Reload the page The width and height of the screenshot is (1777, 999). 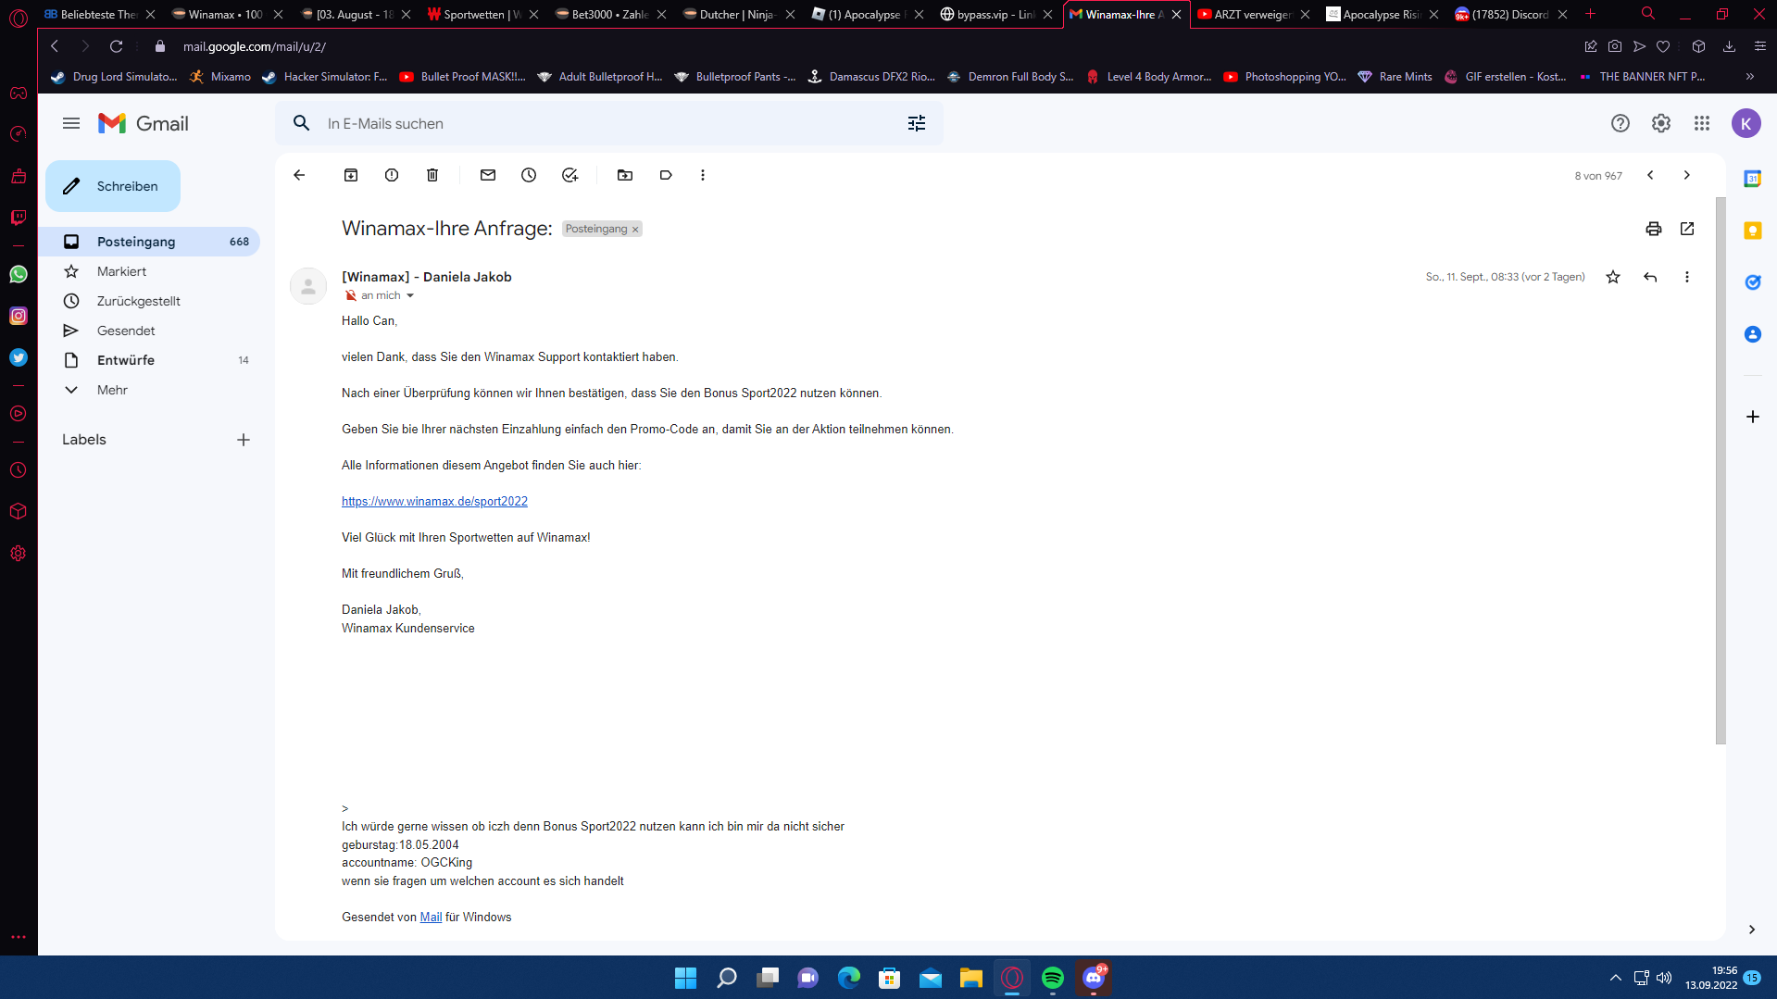coord(116,46)
